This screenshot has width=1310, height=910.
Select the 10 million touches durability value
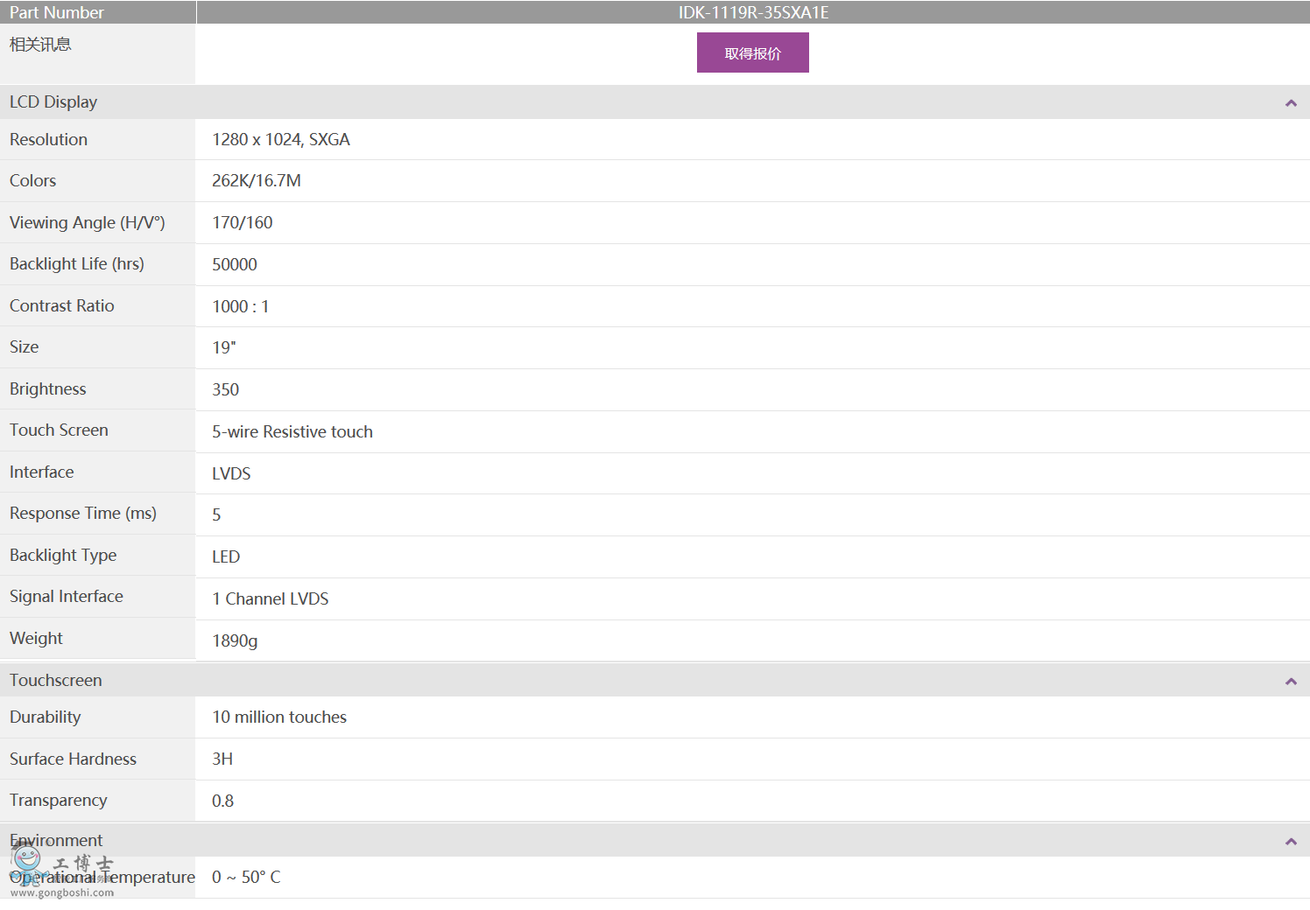pos(279,717)
